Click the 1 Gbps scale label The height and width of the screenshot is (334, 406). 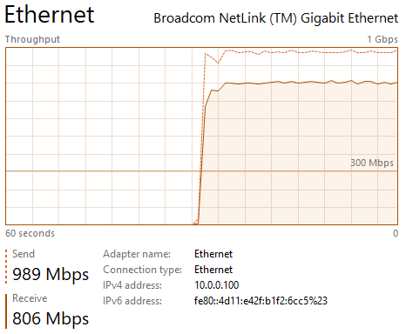point(382,39)
